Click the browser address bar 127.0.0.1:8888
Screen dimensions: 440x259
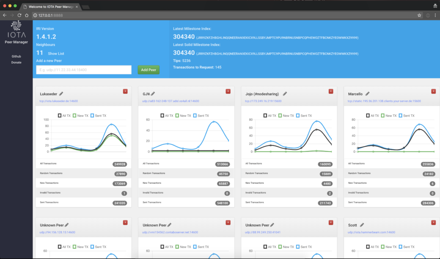(51, 15)
